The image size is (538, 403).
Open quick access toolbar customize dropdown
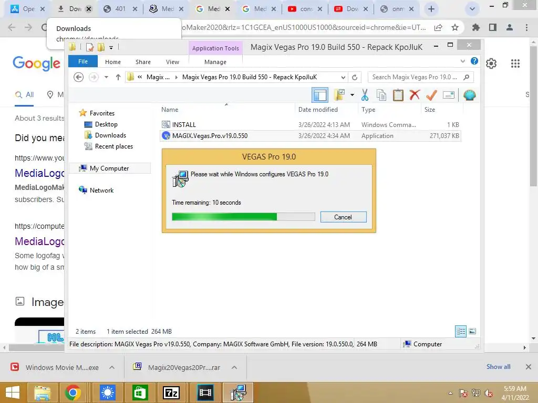[111, 48]
